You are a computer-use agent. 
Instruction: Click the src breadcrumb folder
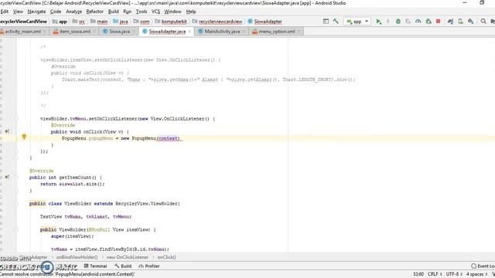coord(79,22)
